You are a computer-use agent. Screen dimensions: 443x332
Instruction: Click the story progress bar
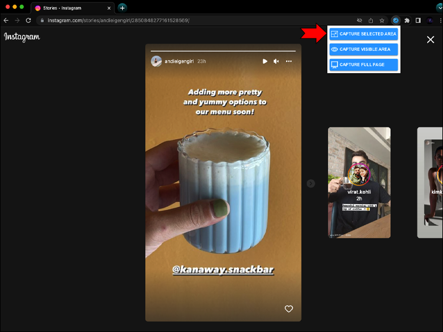[x=223, y=51]
